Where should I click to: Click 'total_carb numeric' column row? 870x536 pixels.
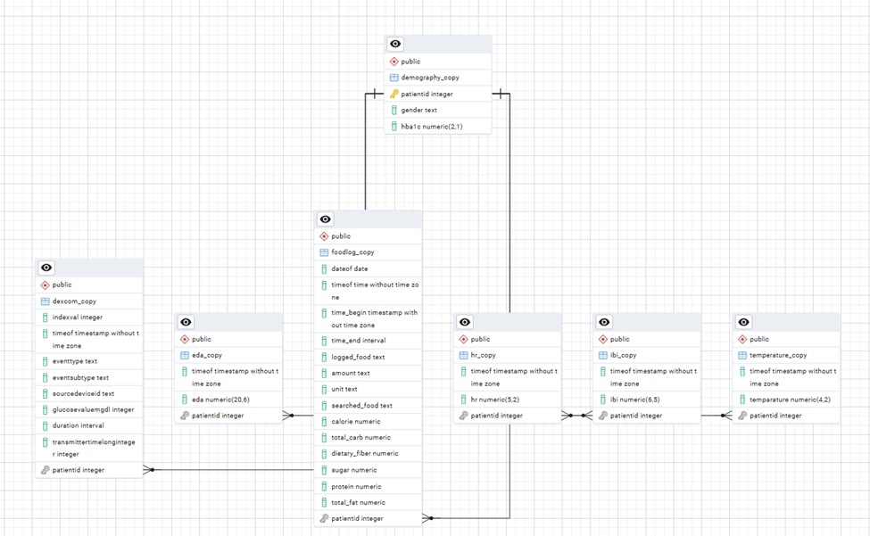[368, 438]
